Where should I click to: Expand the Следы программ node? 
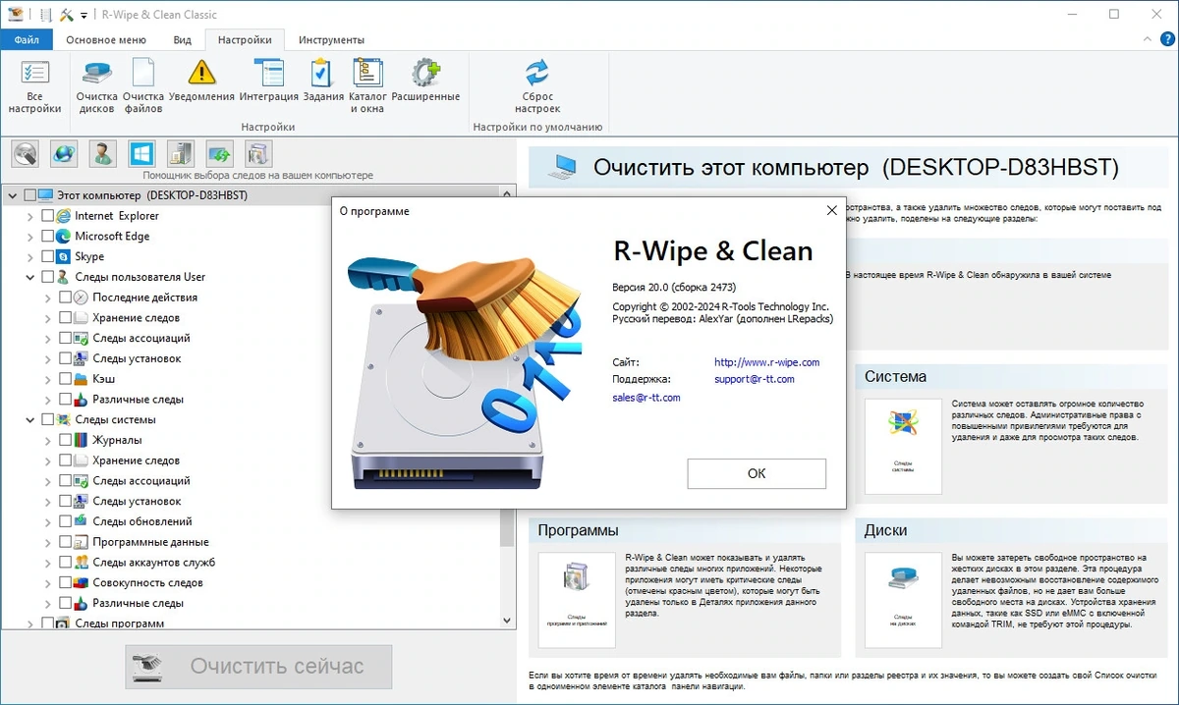[30, 624]
